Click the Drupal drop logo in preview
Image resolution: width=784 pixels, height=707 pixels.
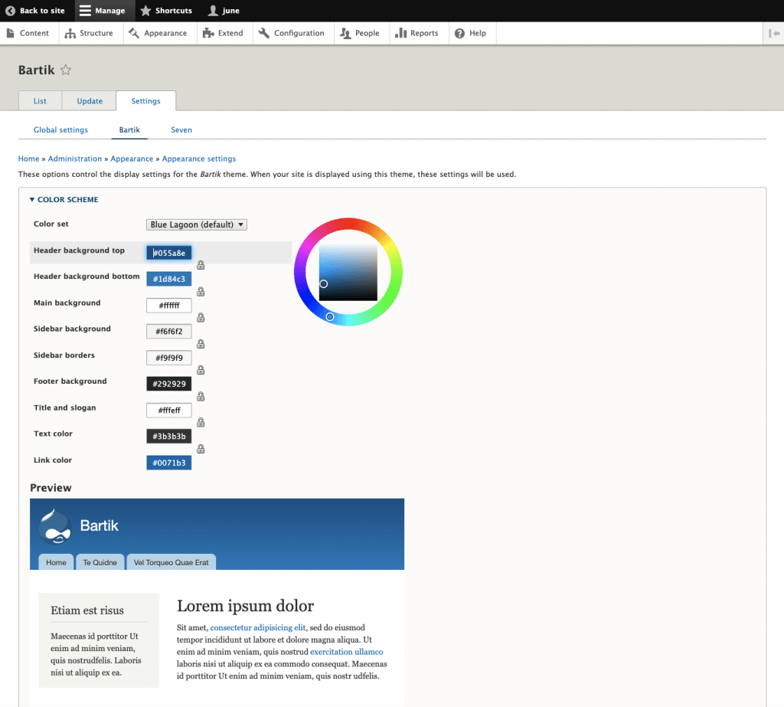[x=55, y=526]
